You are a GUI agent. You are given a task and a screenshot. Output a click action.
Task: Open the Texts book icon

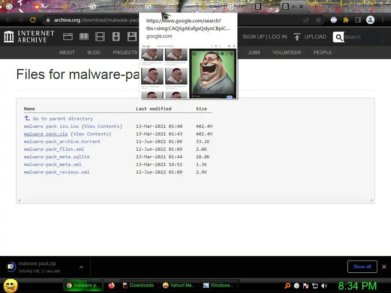point(84,37)
